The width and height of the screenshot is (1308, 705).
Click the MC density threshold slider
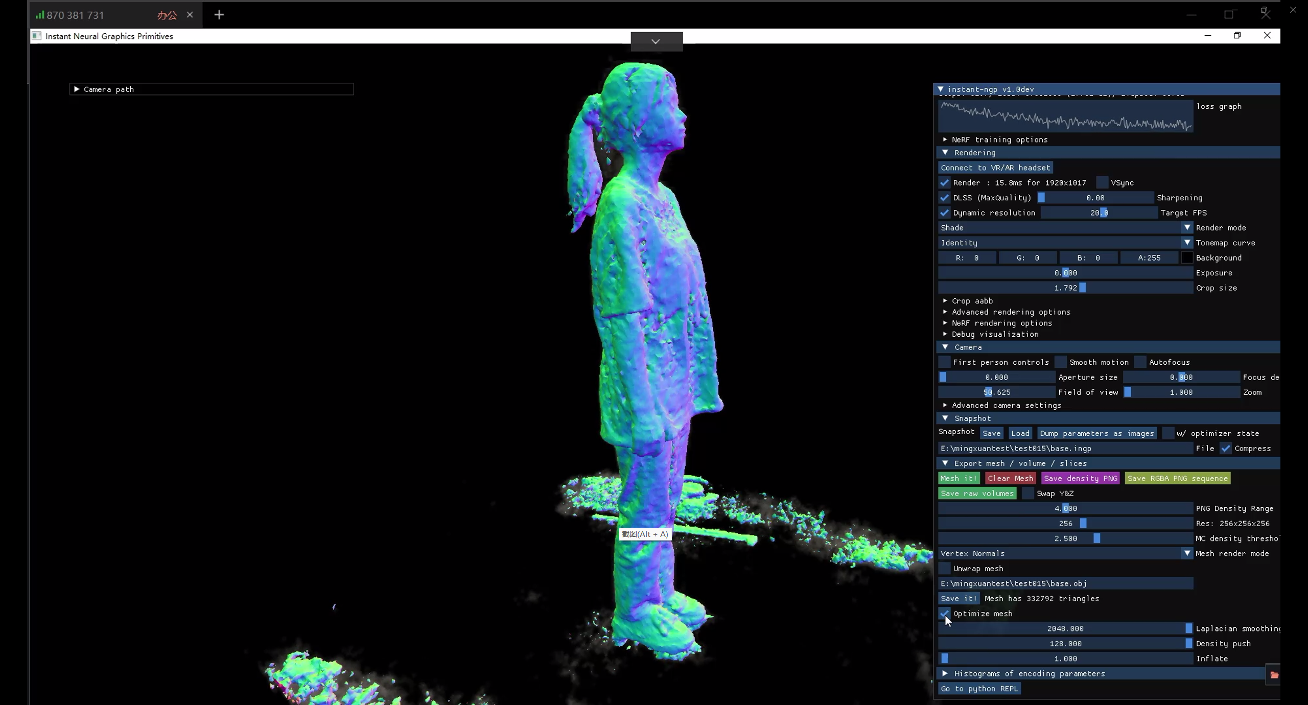(1065, 538)
